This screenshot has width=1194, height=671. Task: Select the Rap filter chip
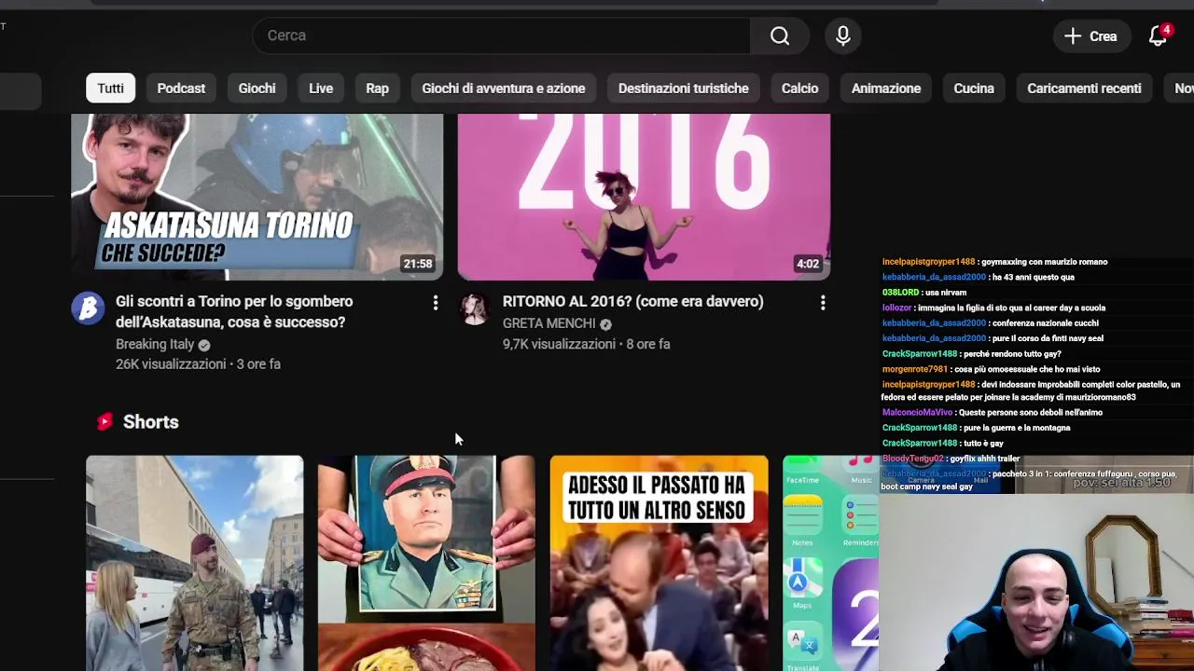point(377,89)
